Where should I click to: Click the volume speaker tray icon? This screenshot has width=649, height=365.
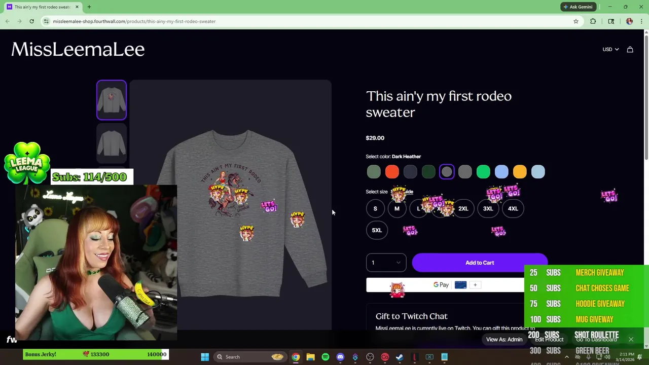coord(607,357)
